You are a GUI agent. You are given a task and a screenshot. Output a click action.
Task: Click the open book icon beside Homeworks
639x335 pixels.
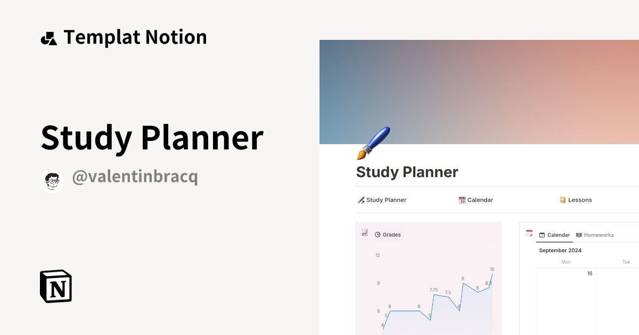(x=580, y=234)
